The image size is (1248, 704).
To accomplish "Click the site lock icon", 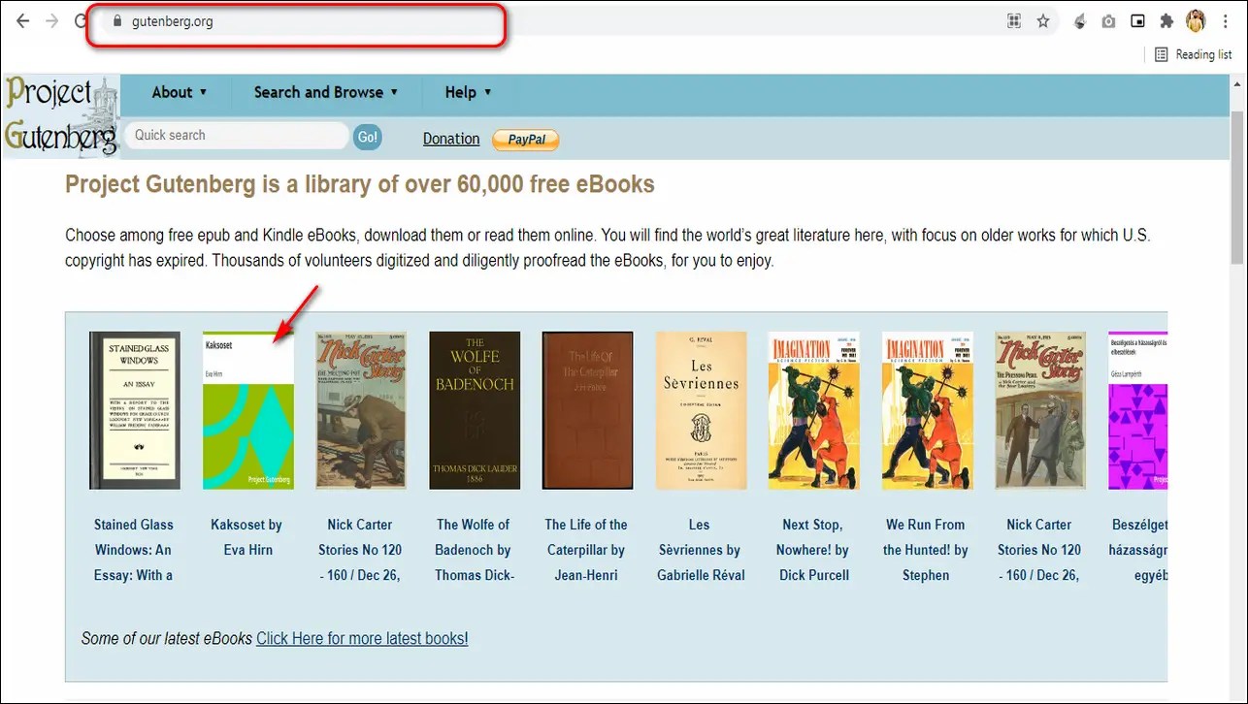I will point(116,21).
